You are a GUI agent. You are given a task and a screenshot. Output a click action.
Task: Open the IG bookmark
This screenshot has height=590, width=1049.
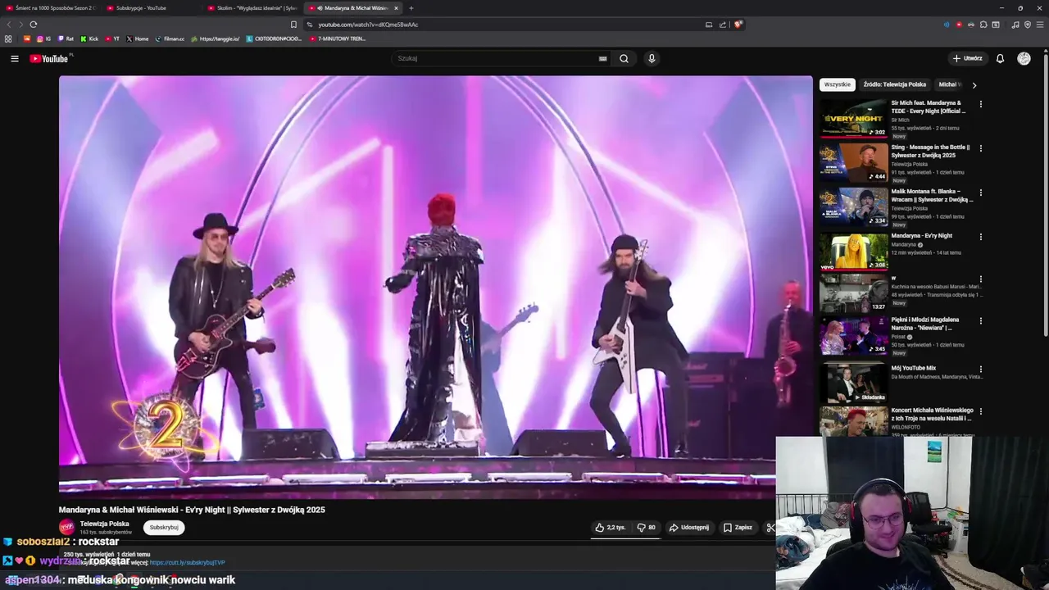[x=43, y=39]
